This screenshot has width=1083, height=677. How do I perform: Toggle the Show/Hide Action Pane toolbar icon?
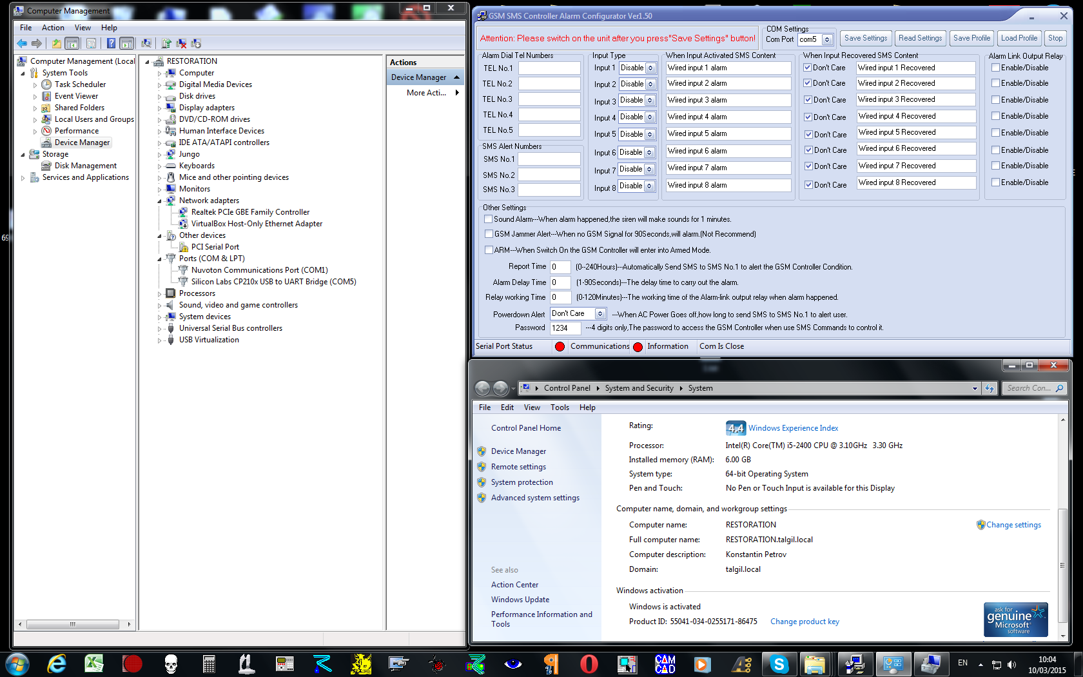pyautogui.click(x=127, y=43)
